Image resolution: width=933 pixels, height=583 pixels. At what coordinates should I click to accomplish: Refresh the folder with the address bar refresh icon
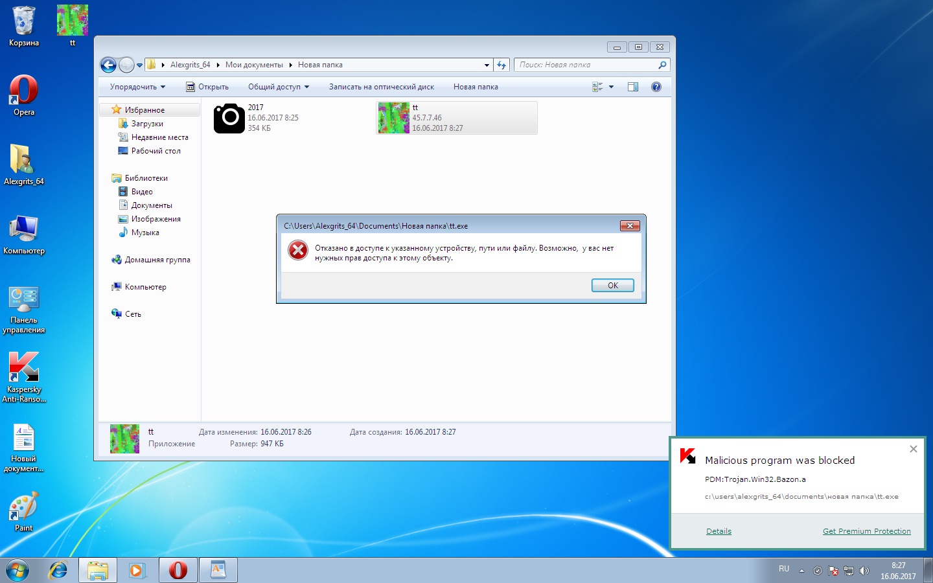501,65
